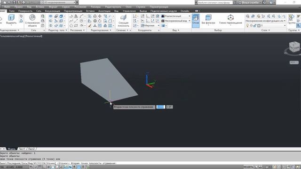Click the Save icon in quick access toolbar
The width and height of the screenshot is (301, 169).
[14, 2]
